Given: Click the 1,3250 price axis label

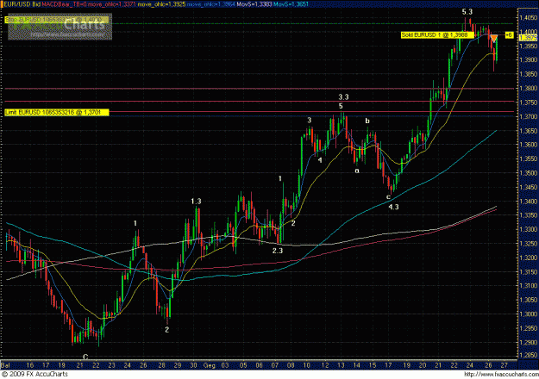Looking at the screenshot, I should click(528, 244).
